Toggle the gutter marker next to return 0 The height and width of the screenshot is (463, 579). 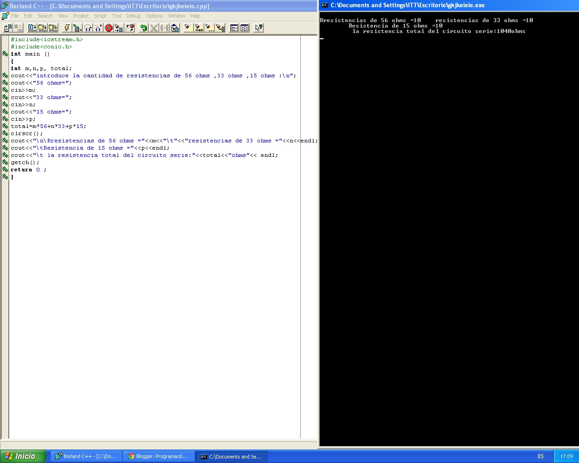pyautogui.click(x=5, y=170)
